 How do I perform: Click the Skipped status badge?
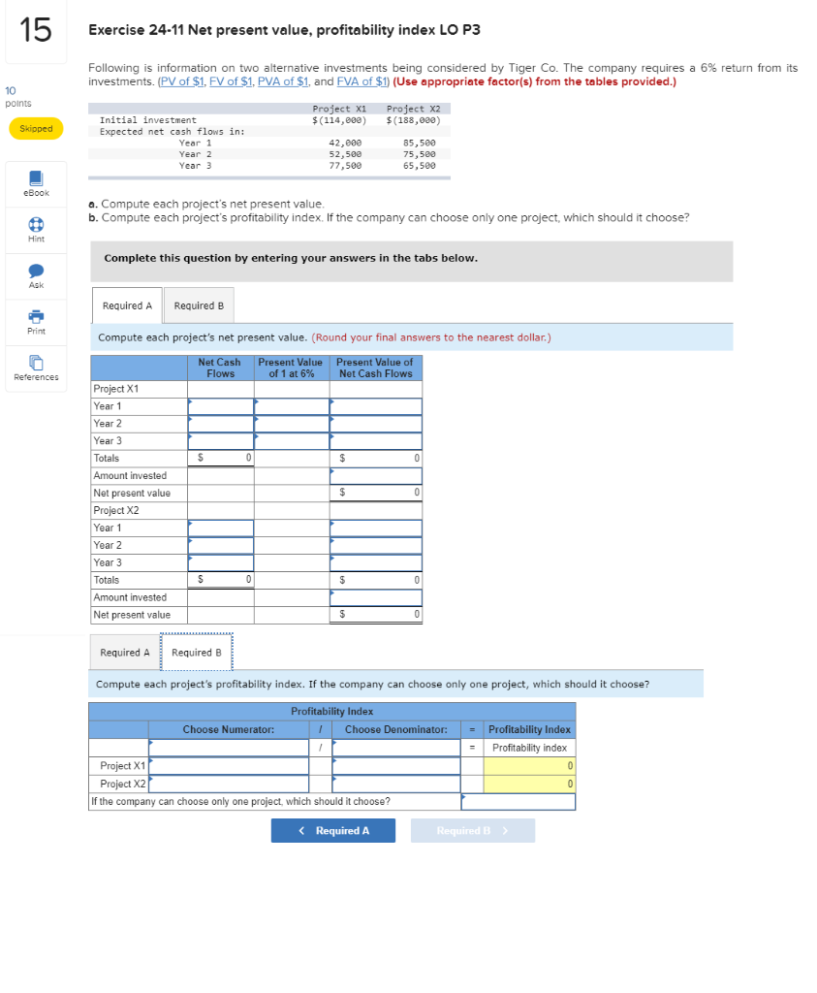(x=36, y=127)
